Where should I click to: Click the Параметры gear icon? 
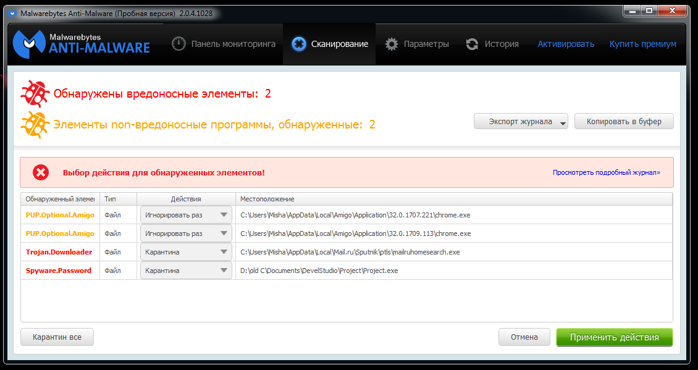pos(392,44)
